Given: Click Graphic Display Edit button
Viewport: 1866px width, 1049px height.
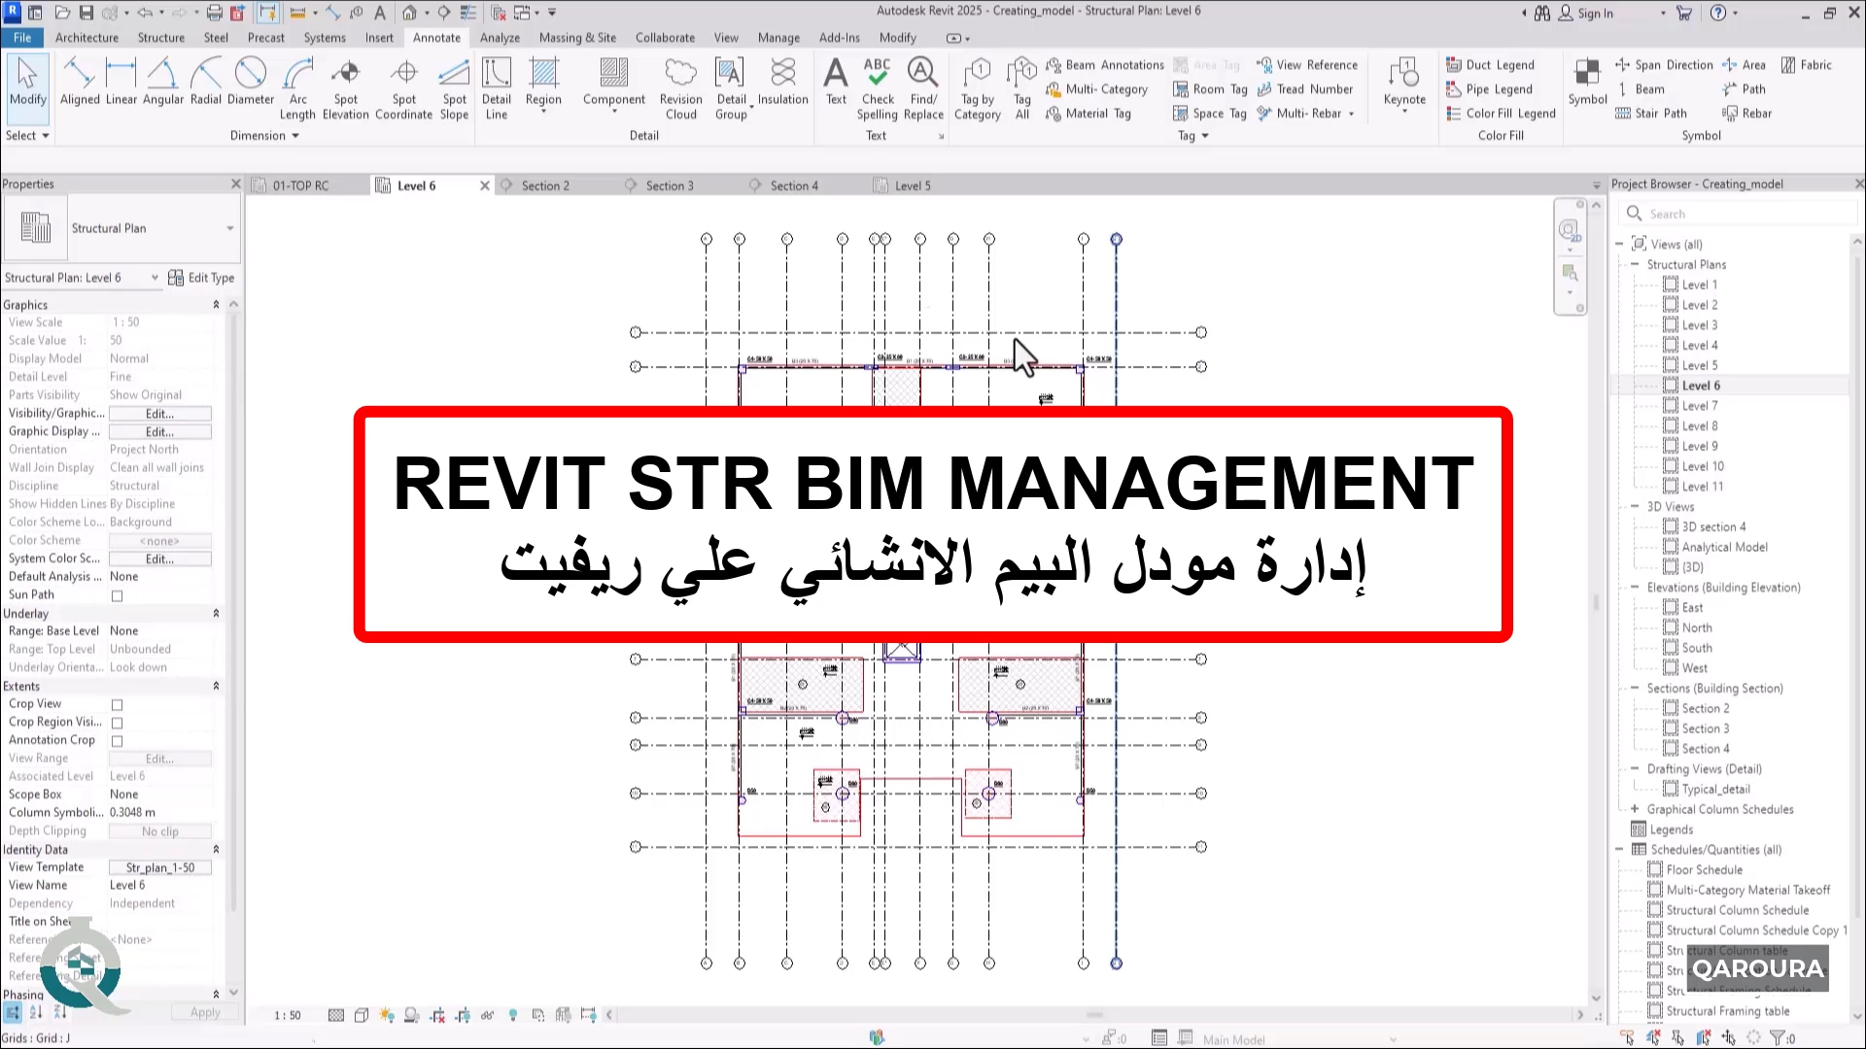Looking at the screenshot, I should coord(159,432).
